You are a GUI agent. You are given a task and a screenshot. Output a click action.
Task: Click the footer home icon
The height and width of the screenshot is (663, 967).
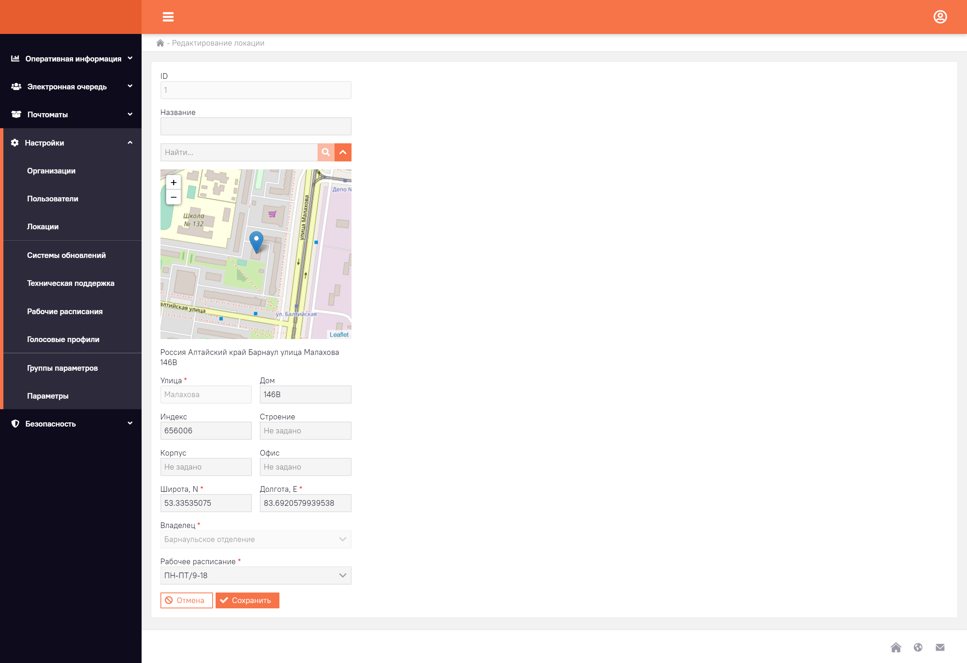(x=896, y=647)
